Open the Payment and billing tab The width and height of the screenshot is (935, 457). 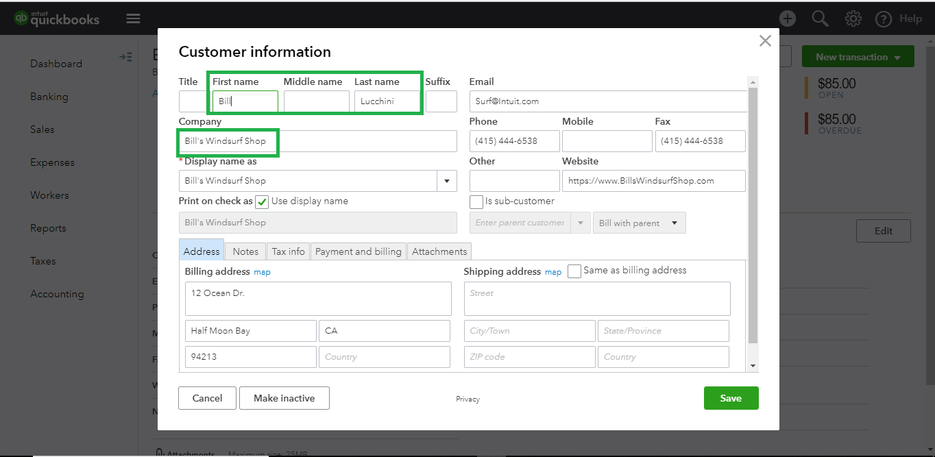click(x=359, y=251)
